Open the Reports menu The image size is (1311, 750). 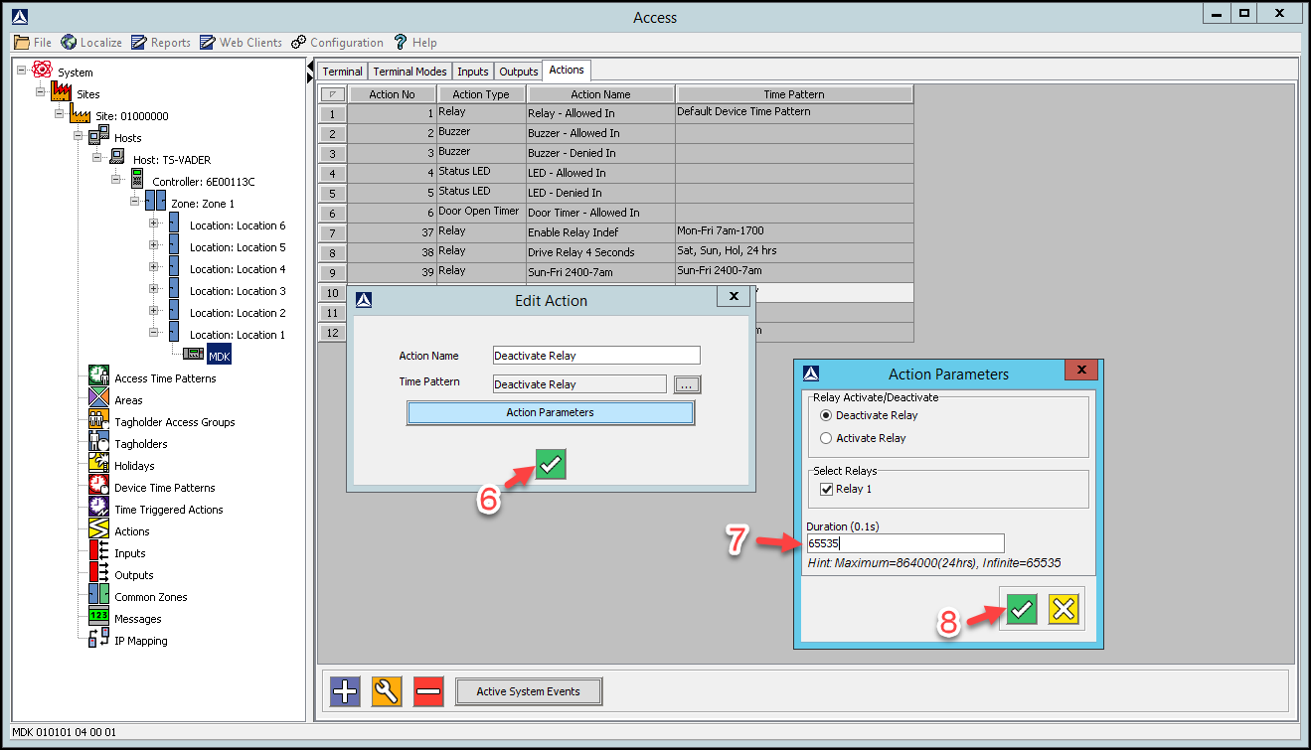[x=160, y=43]
